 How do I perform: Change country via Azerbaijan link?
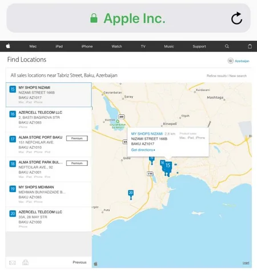click(242, 61)
